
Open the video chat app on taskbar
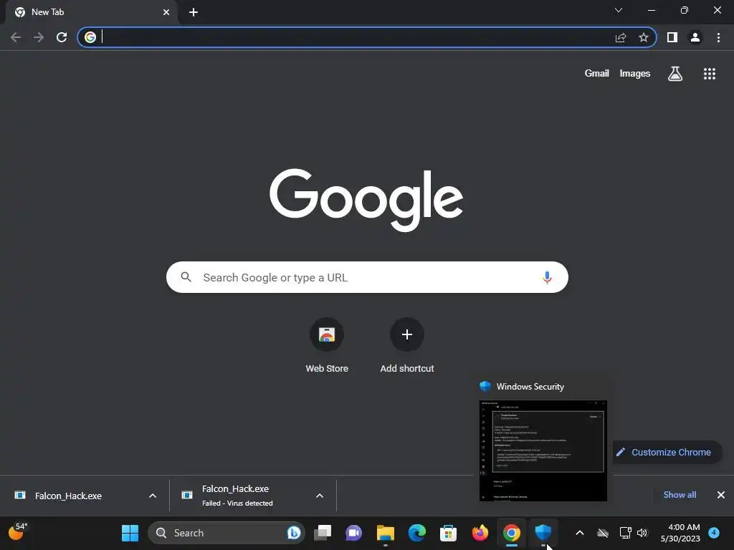tap(354, 533)
